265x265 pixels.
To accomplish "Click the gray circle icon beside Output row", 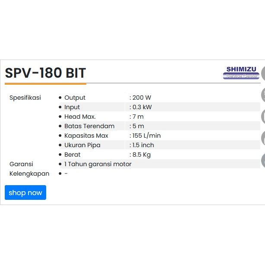I will pyautogui.click(x=263, y=95).
